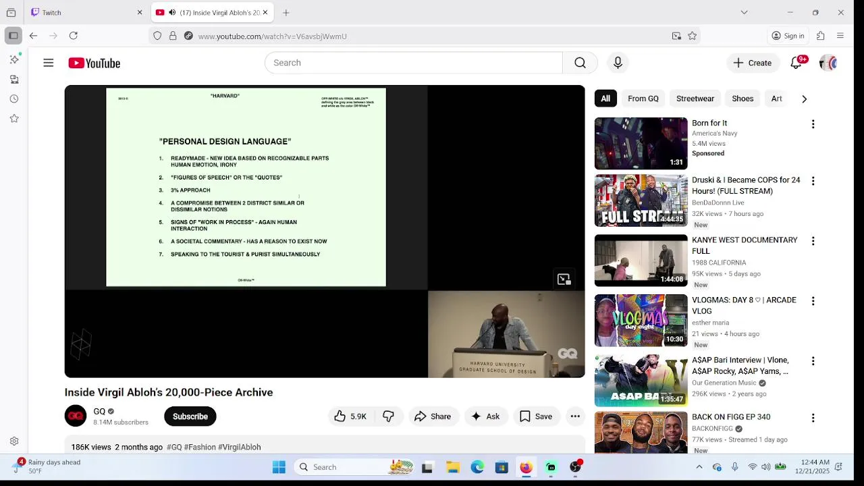
Task: Open the GQ channel avatar
Action: [x=76, y=416]
